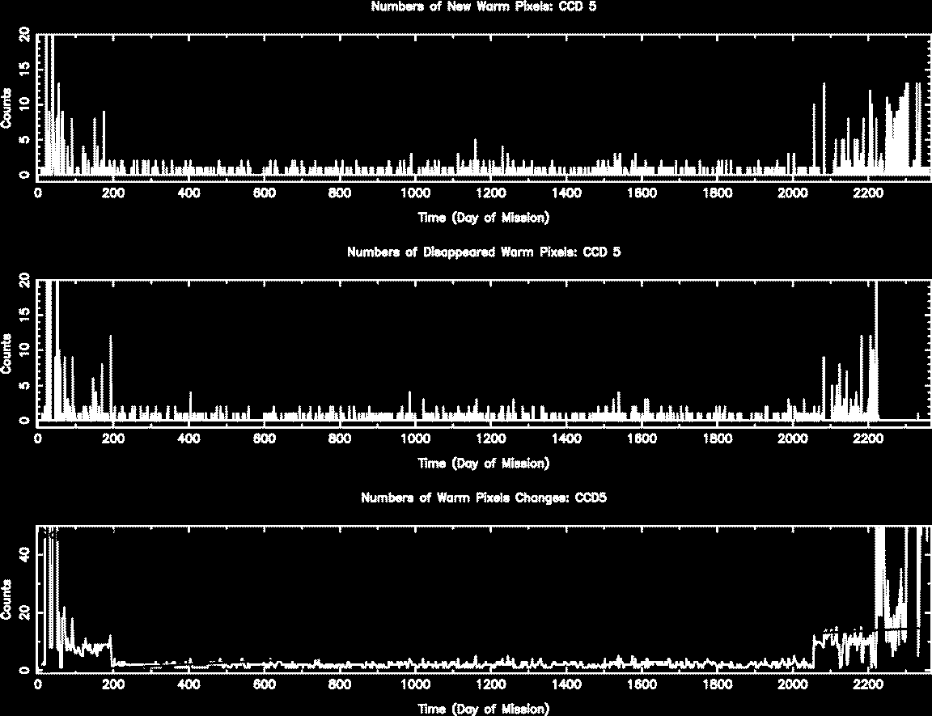Click the step rise near day 2050 in Changes plot
Screen dimensions: 932x716
[x=813, y=651]
